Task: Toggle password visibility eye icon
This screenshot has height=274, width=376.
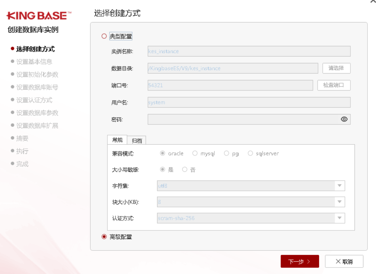Action: tap(344, 119)
